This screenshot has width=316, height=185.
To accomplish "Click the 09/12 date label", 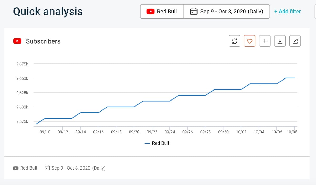I will (x=63, y=132).
